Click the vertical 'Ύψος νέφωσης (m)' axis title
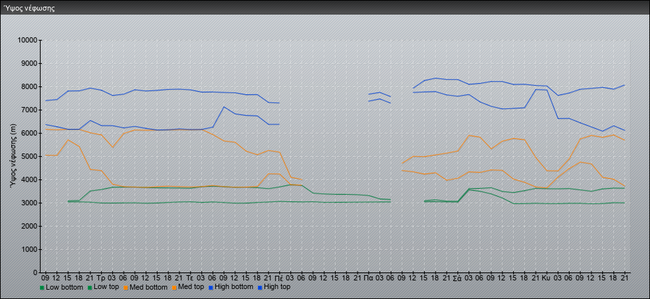This screenshot has height=299, width=650. click(13, 156)
